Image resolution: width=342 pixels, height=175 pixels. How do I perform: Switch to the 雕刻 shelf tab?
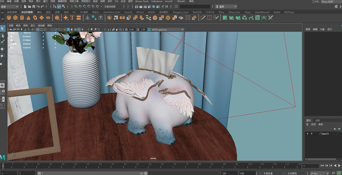pos(39,12)
